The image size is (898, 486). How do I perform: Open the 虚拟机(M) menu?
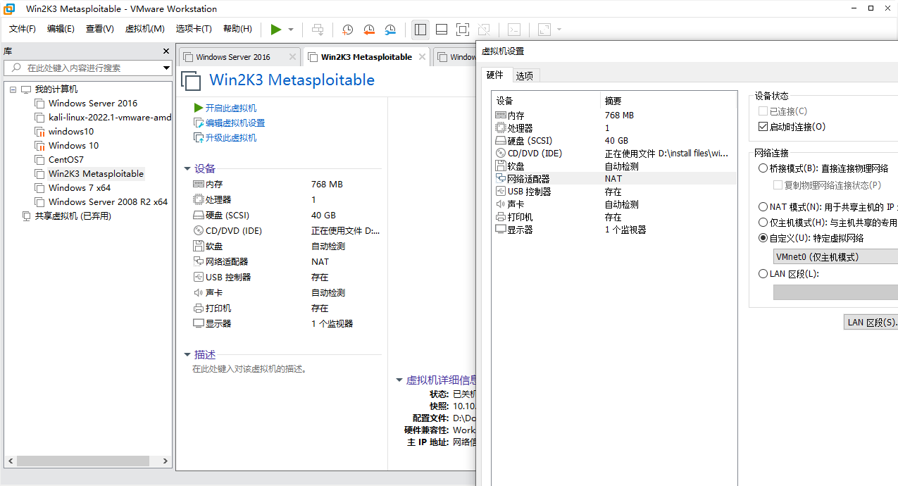144,29
